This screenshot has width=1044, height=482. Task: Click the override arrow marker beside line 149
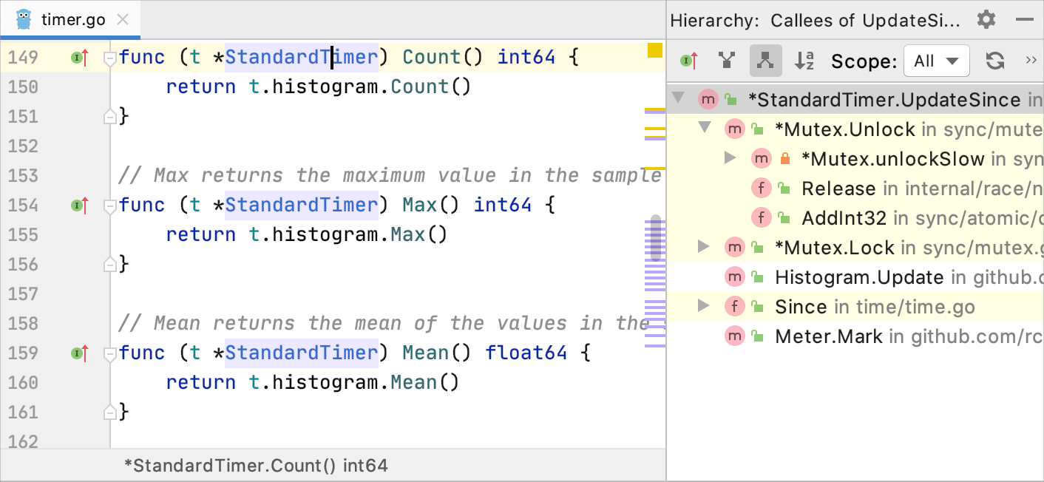point(81,57)
